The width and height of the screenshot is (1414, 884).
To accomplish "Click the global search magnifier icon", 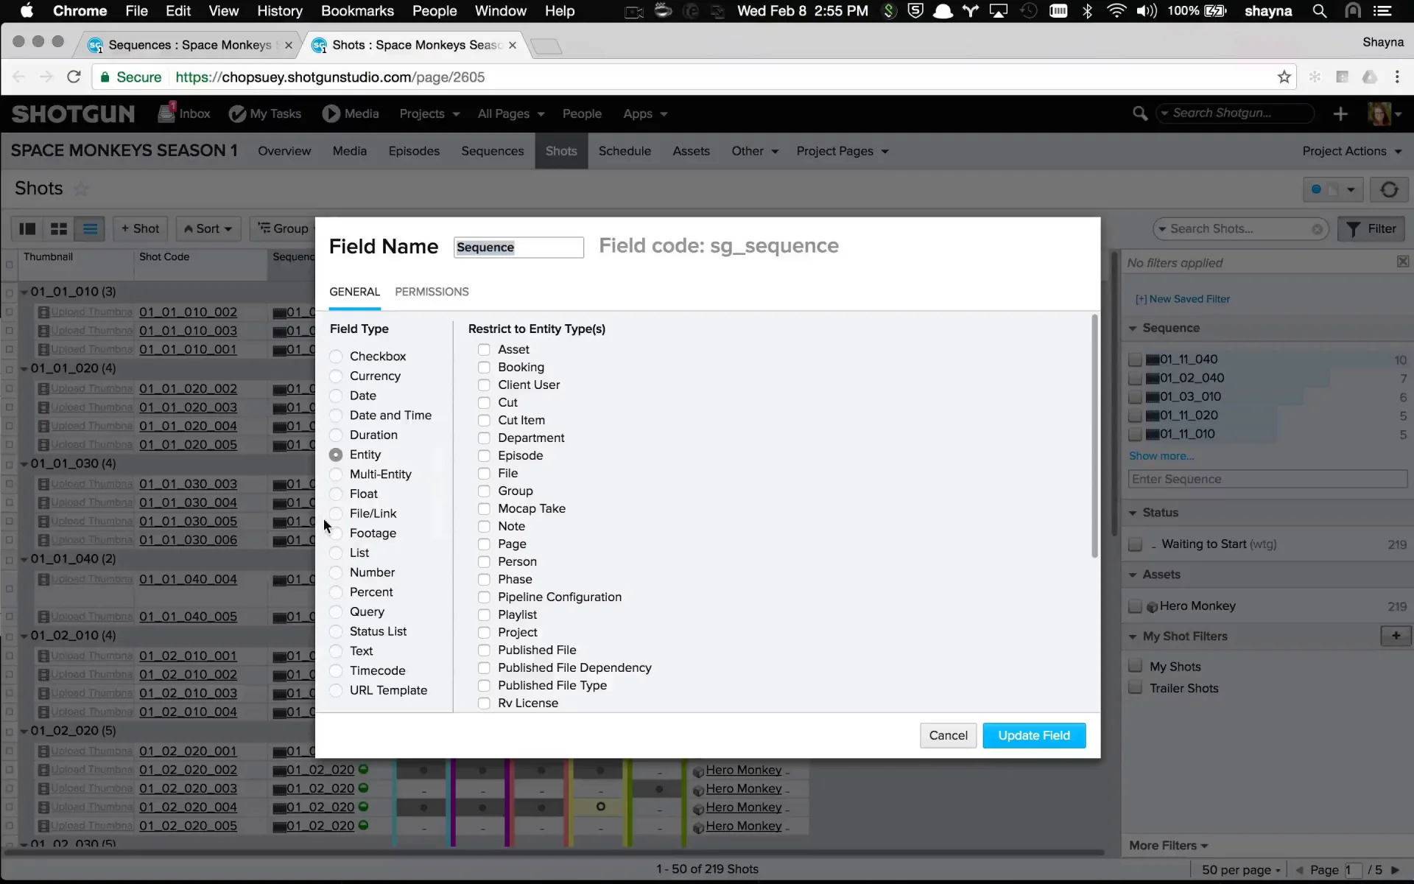I will click(x=1139, y=113).
